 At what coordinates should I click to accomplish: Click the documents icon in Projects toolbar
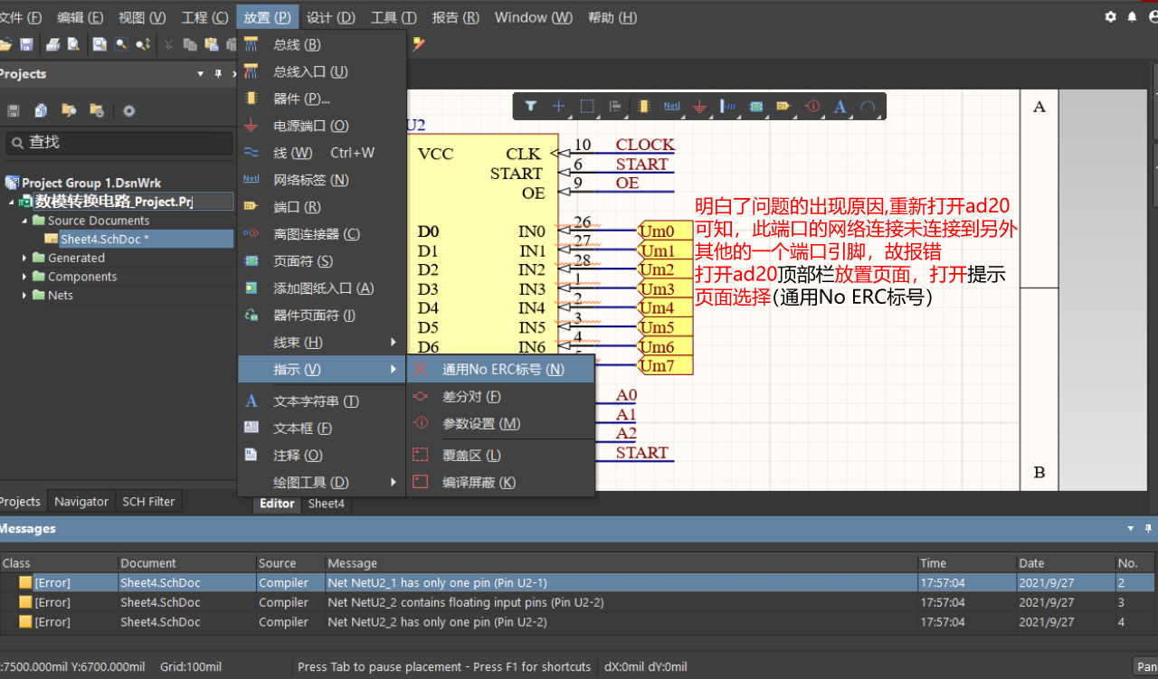tap(41, 110)
